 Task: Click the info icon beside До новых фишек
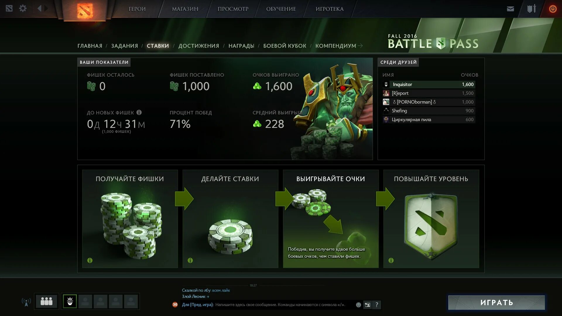[139, 112]
